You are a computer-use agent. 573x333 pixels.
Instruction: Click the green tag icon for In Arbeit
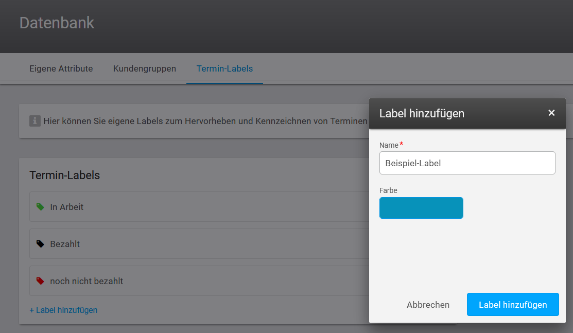[x=40, y=207]
